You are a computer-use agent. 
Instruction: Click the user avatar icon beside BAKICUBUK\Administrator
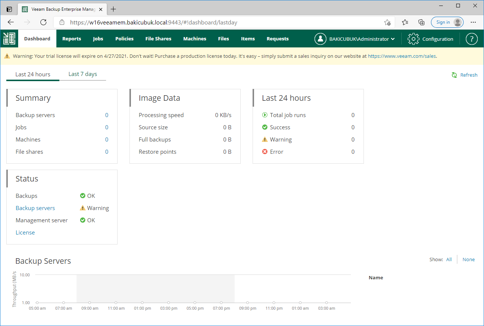pos(320,39)
